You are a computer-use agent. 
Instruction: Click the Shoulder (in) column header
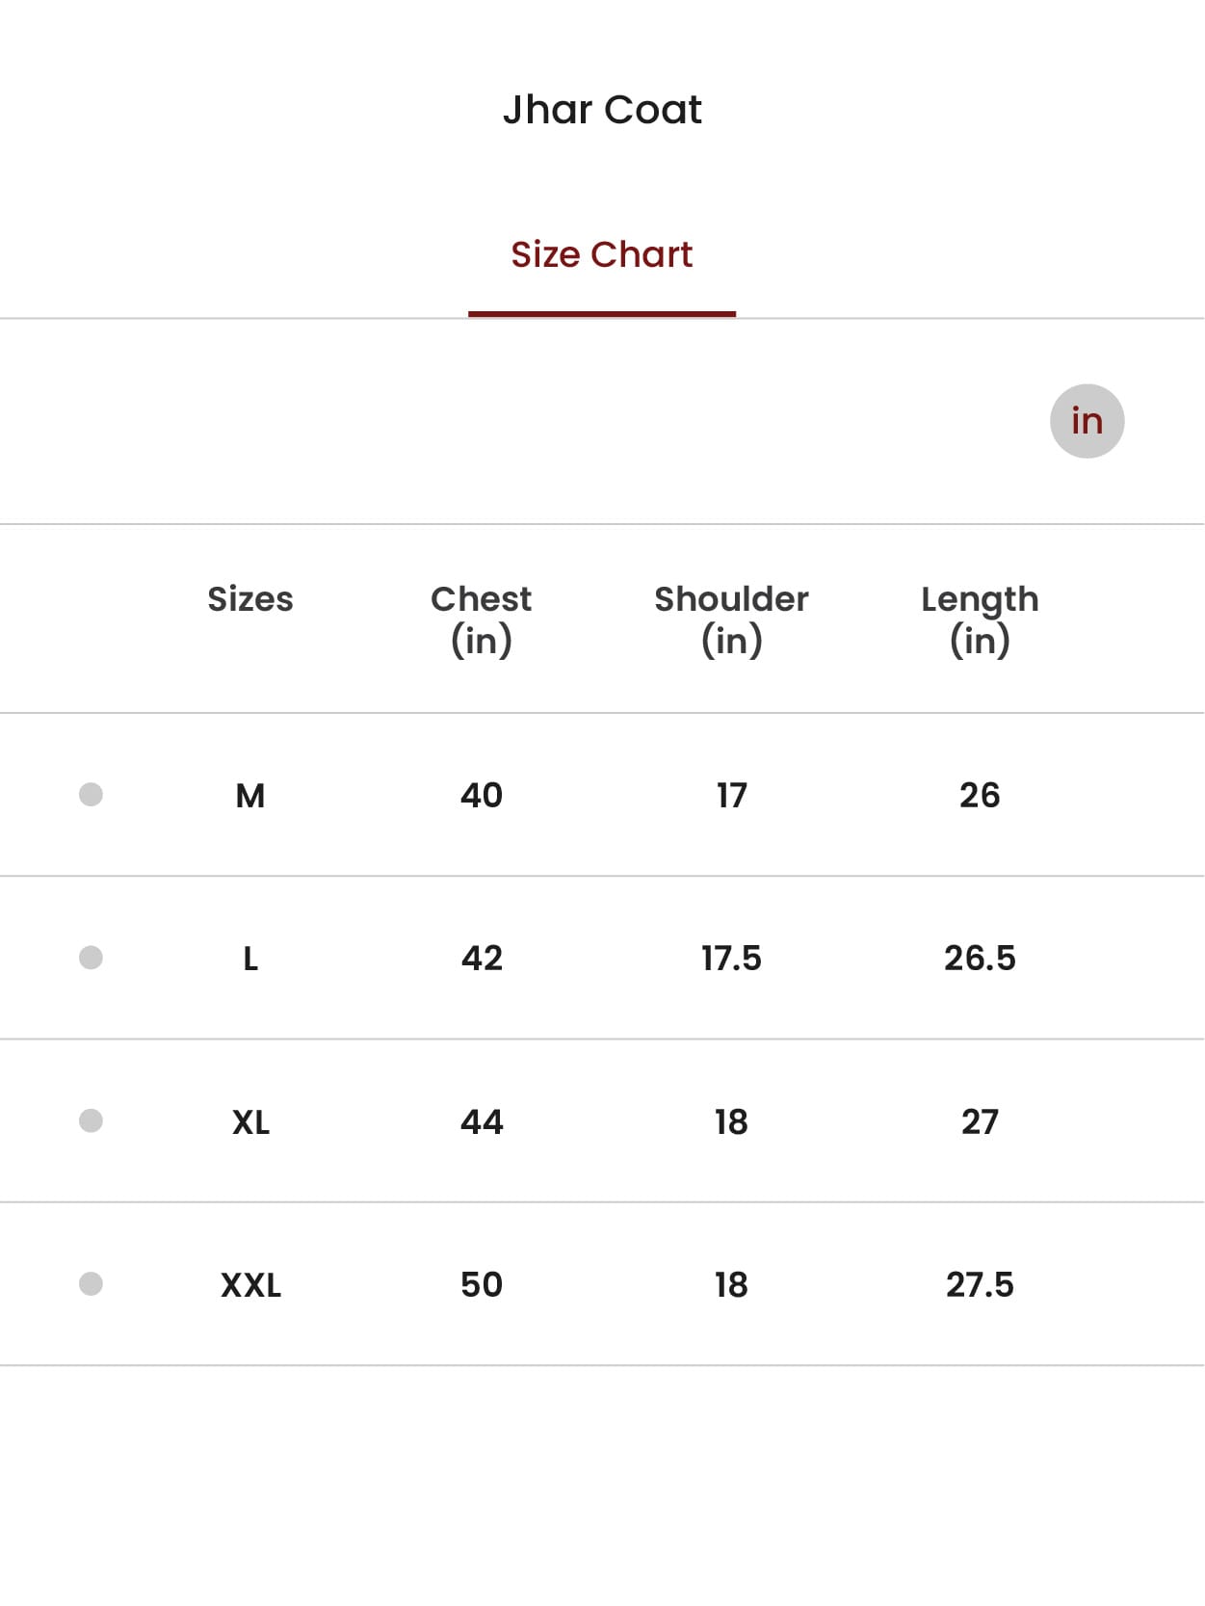pyautogui.click(x=731, y=619)
